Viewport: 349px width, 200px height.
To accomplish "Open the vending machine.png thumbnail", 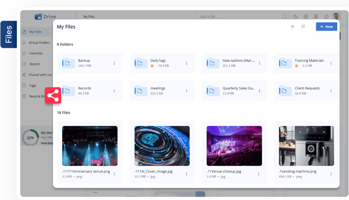I will pos(307,146).
